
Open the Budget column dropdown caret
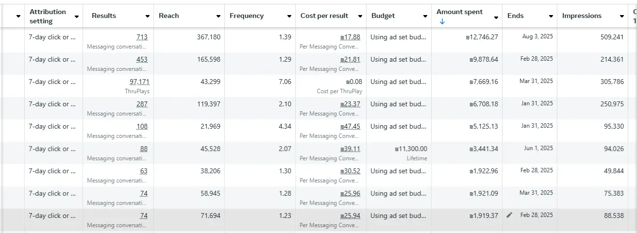click(x=425, y=17)
